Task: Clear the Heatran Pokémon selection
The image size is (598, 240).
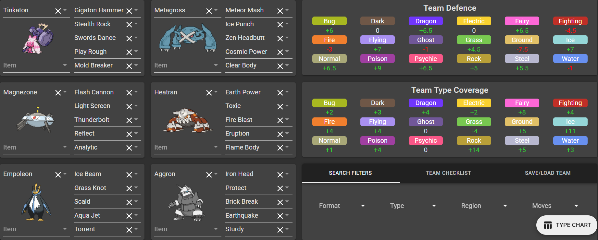Action: tap(209, 93)
